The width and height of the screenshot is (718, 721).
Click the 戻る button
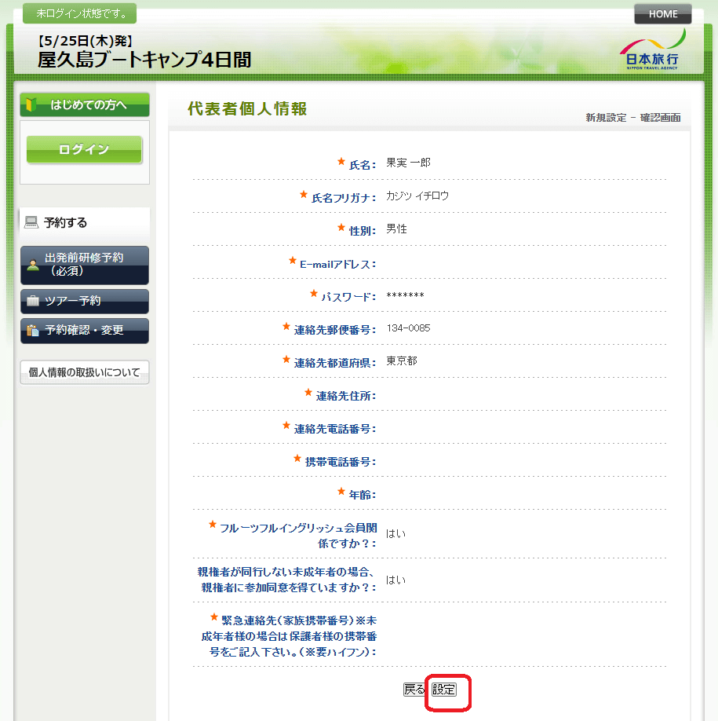414,690
